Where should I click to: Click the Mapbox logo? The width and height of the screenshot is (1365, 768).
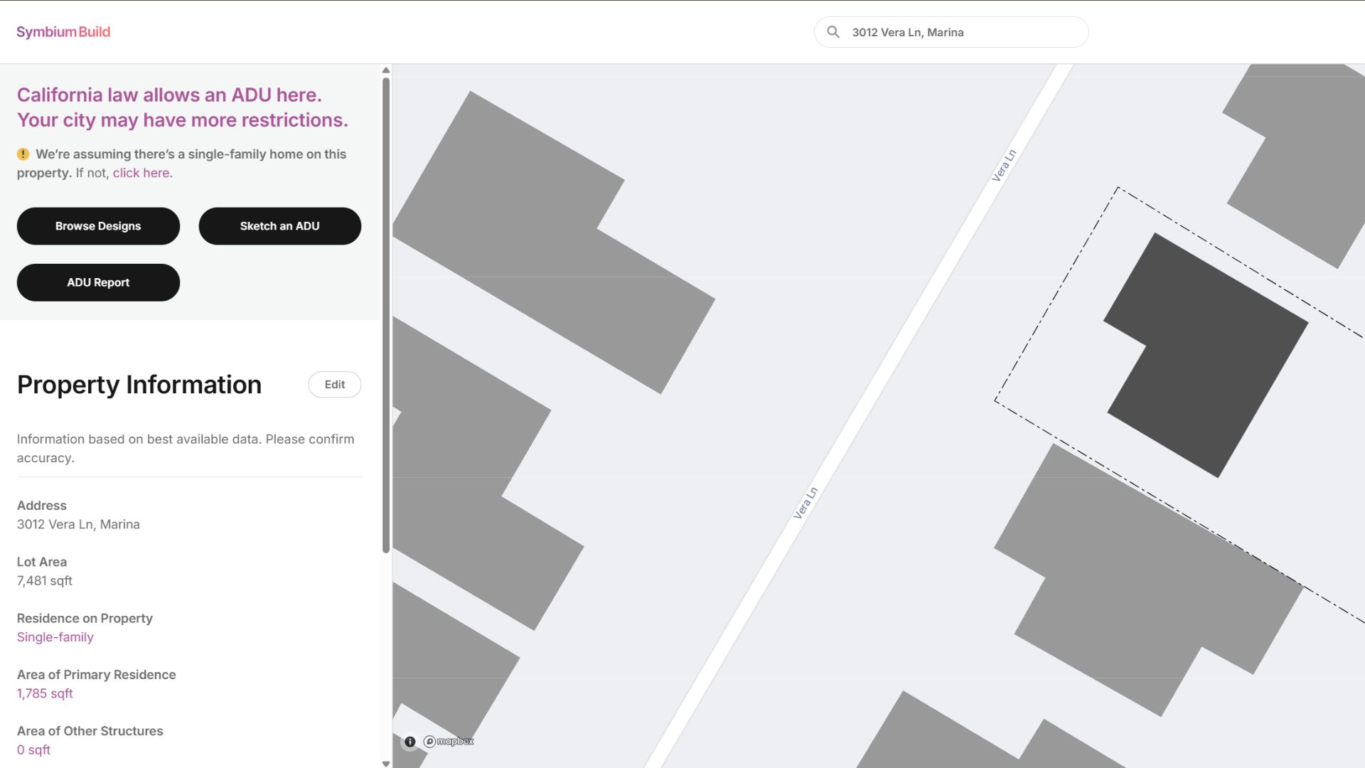(x=450, y=742)
